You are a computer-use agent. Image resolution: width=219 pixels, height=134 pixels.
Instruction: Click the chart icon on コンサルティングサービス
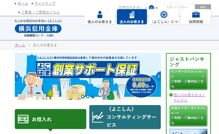[97, 117]
